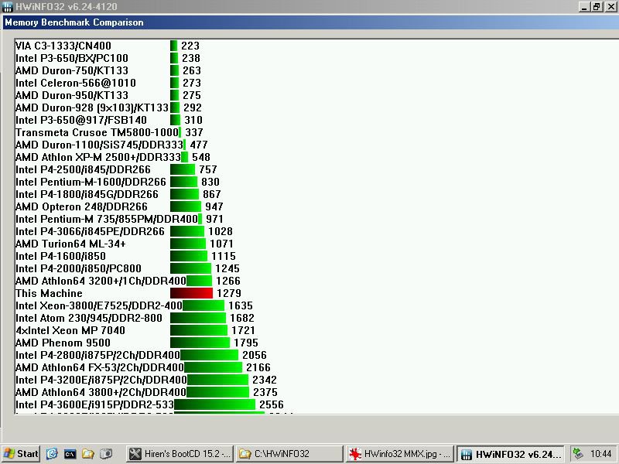The image size is (619, 464).
Task: Open the Internet browser quick launch icon
Action: [52, 454]
